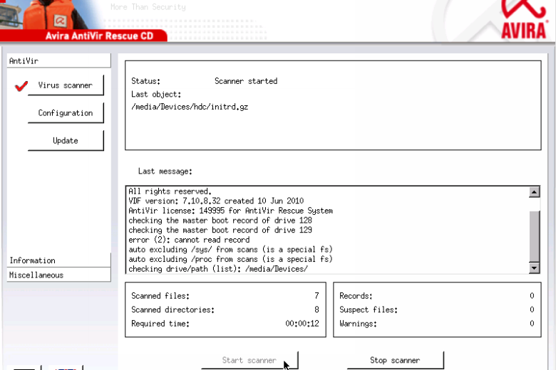Select the 'master boot record of drive 128' line
The width and height of the screenshot is (556, 370).
coord(220,221)
